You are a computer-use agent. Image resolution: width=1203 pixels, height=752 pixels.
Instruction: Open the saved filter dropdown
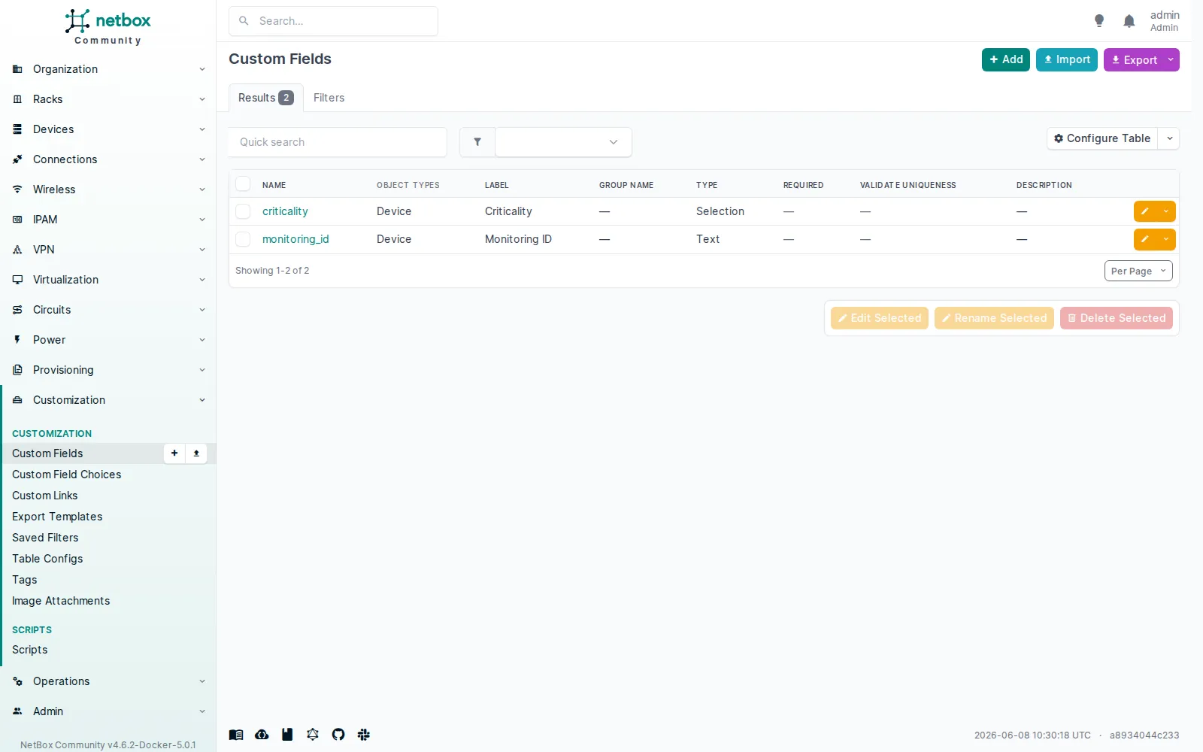point(563,142)
